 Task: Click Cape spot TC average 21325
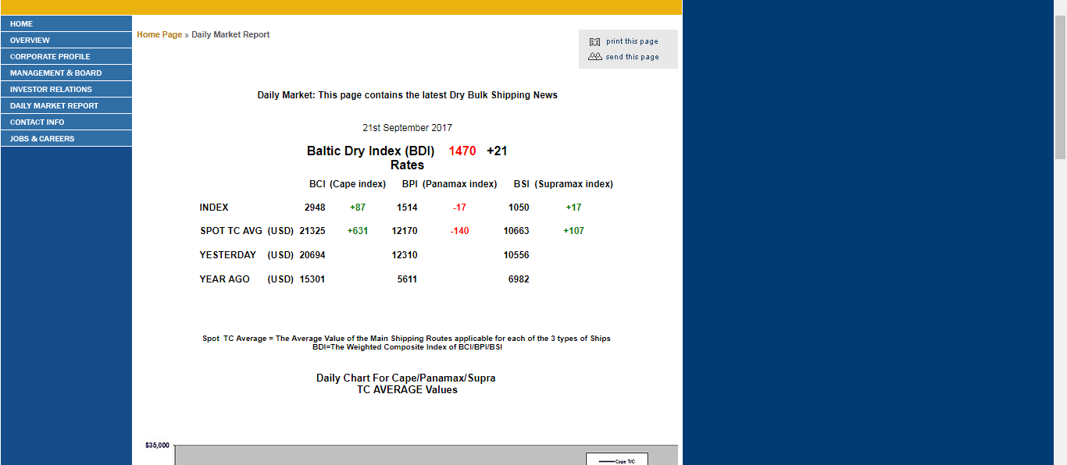click(312, 231)
